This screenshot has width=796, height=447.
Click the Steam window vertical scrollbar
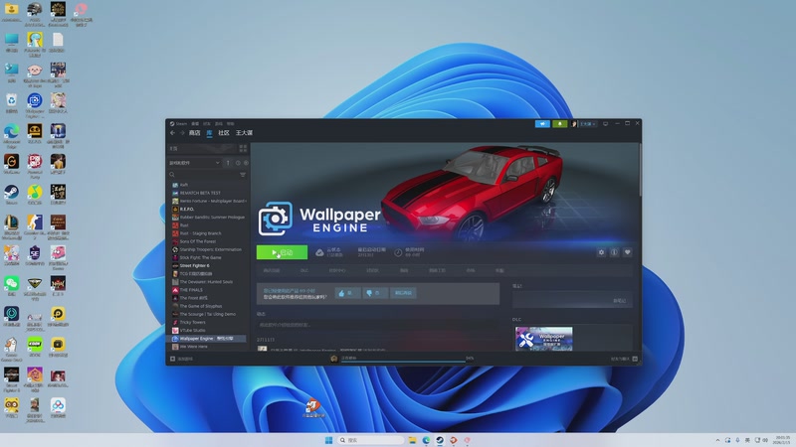point(640,170)
